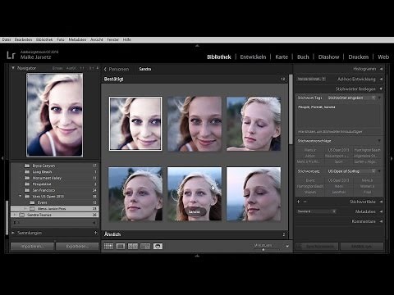Select thumbnail with Sandra label overlay
394x295 pixels.
coord(195,193)
